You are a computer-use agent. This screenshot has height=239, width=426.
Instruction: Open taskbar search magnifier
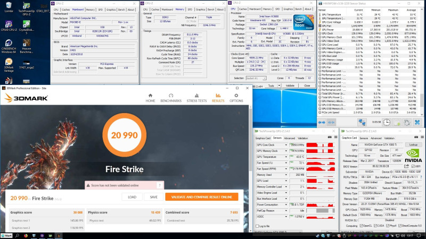point(17,236)
